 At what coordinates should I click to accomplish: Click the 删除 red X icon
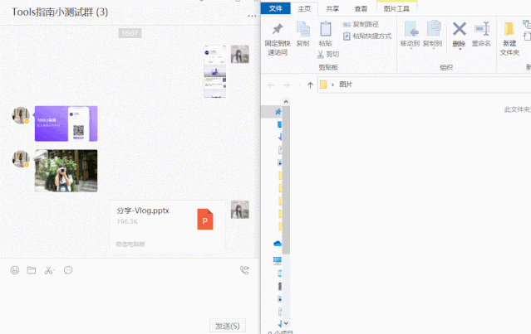point(460,29)
